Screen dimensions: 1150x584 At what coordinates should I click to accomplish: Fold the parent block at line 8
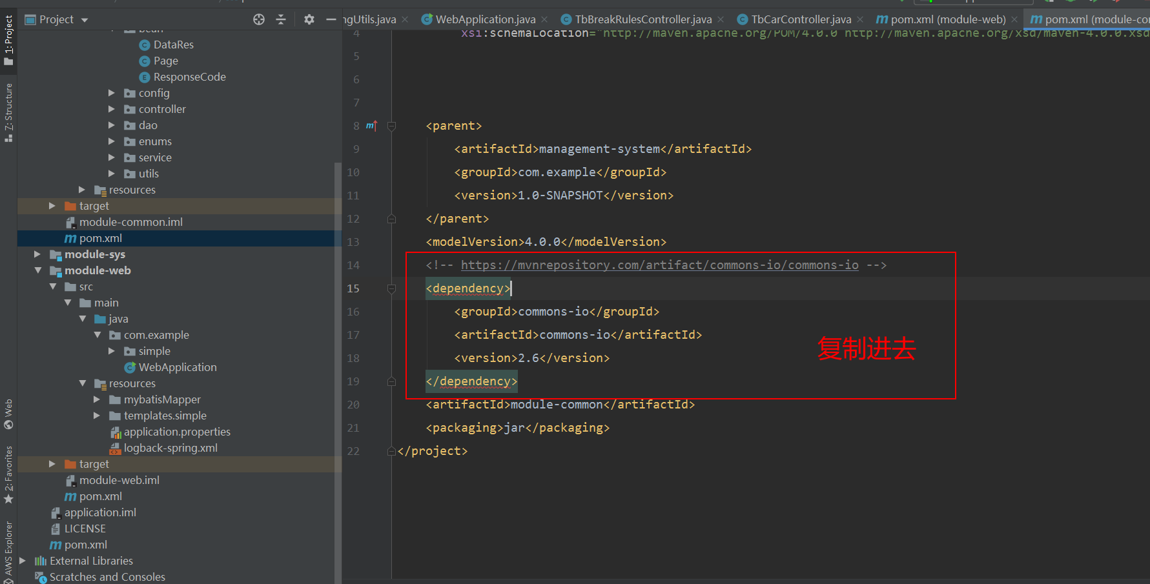click(391, 126)
